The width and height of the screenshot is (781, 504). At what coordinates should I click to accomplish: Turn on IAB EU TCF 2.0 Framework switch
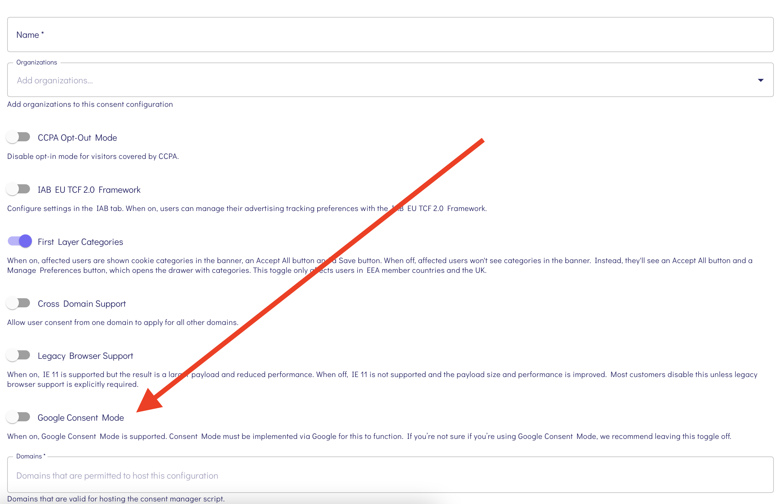[18, 189]
